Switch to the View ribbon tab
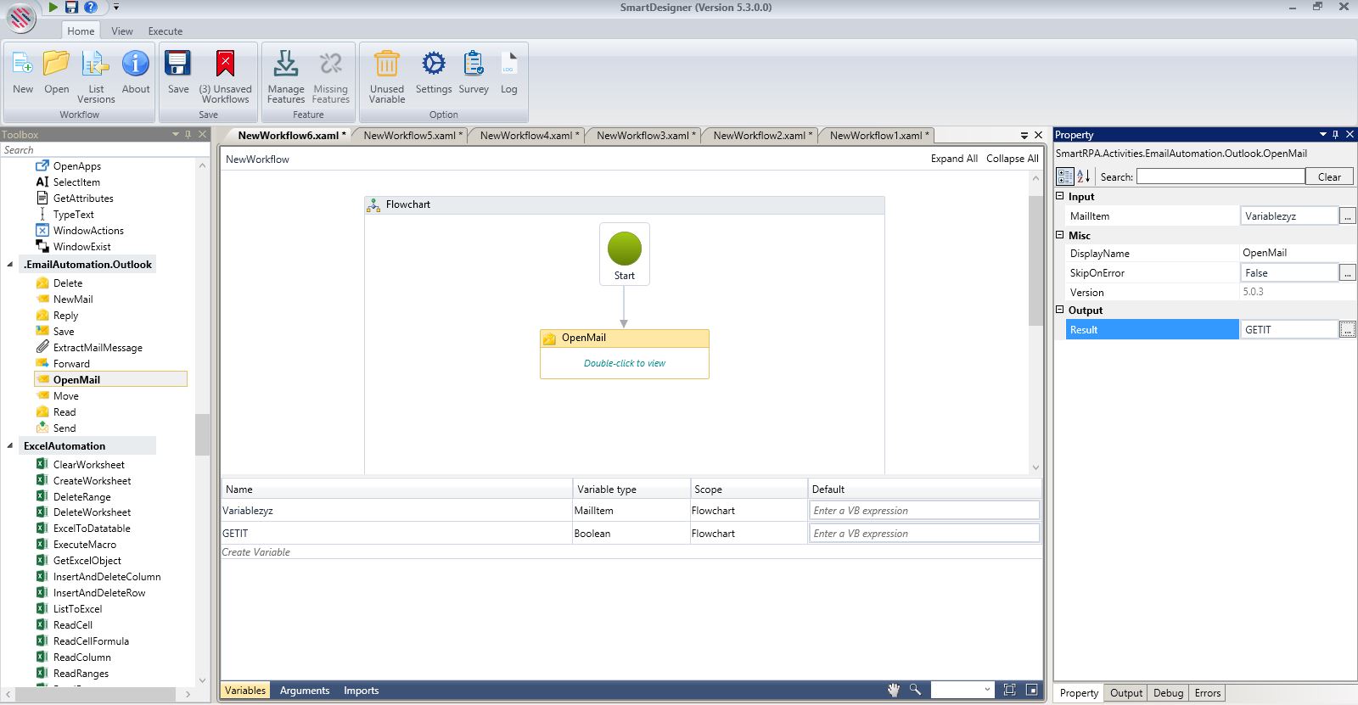Viewport: 1358px width, 705px height. click(x=122, y=31)
